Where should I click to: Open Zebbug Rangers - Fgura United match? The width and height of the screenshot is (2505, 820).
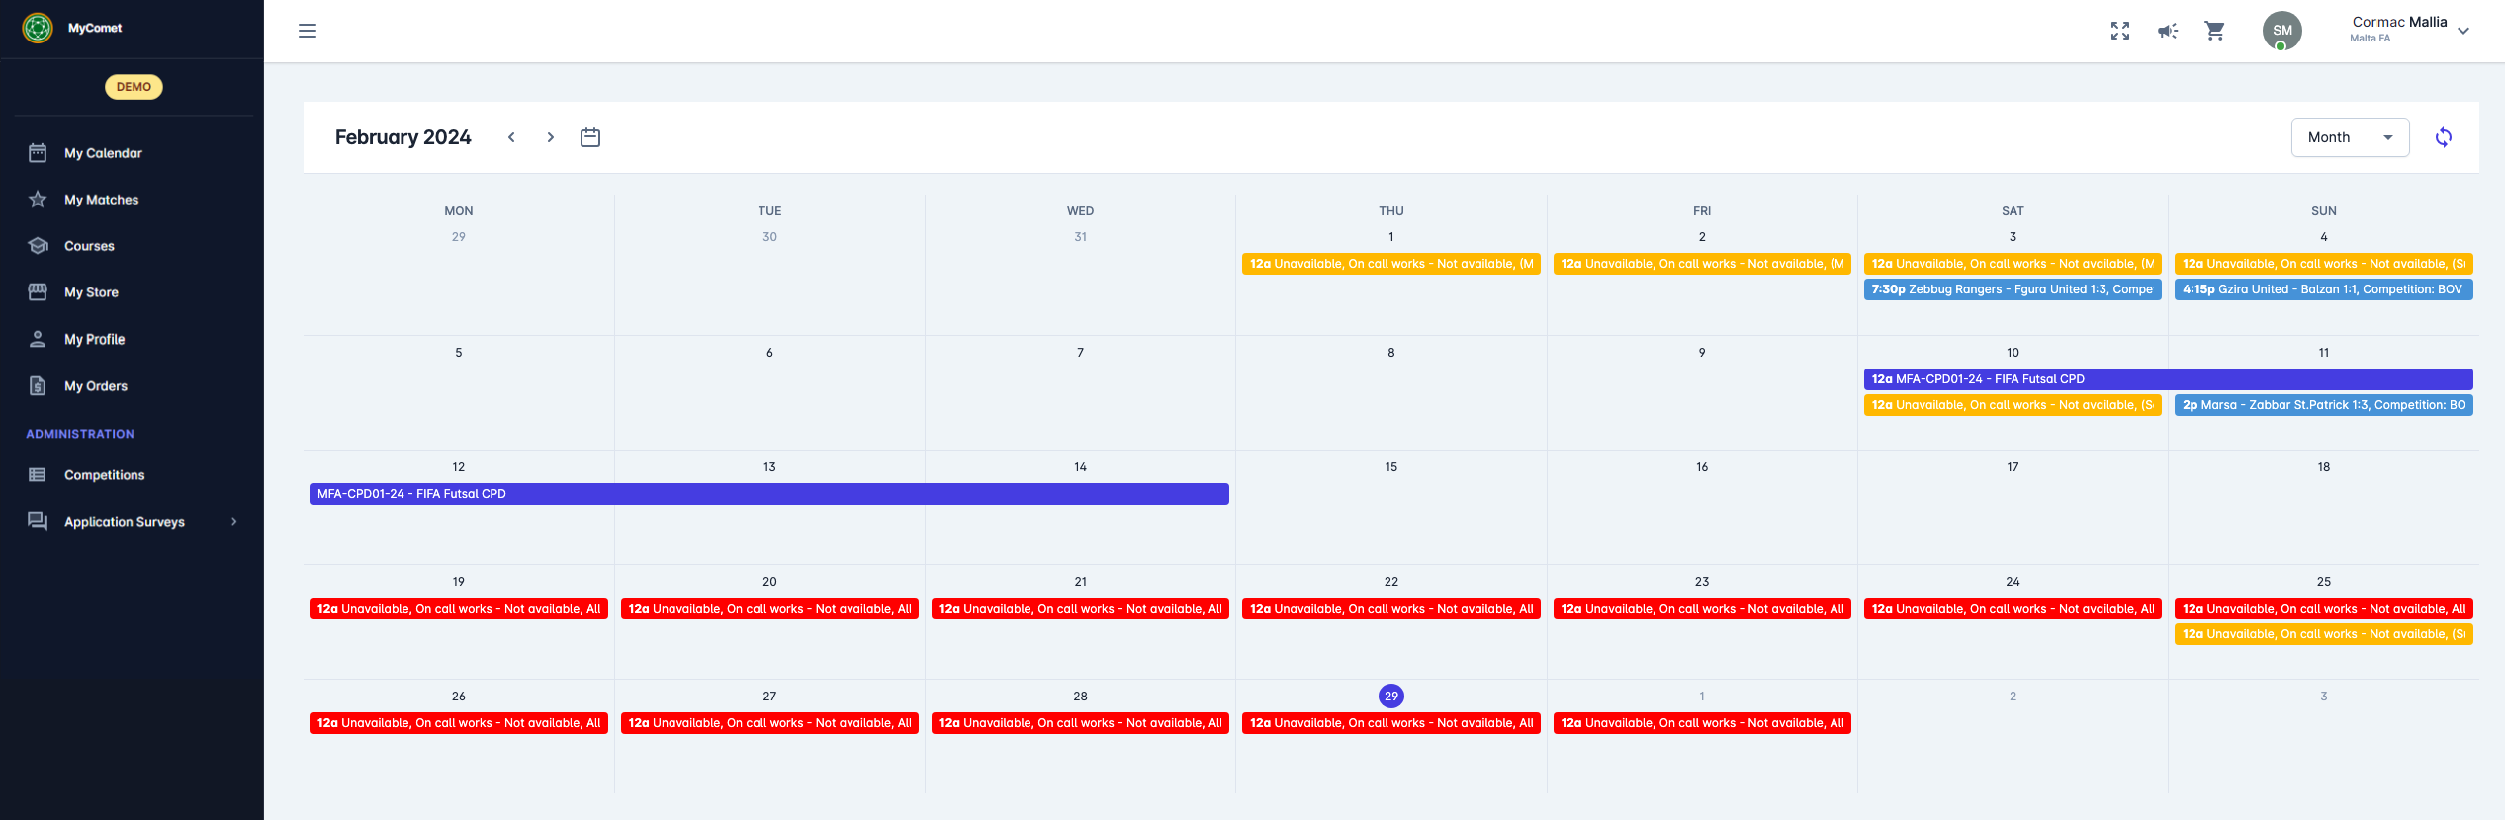tap(2012, 289)
